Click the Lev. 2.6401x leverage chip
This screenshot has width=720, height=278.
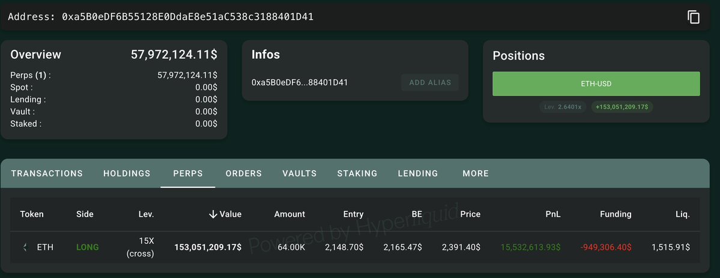[563, 107]
